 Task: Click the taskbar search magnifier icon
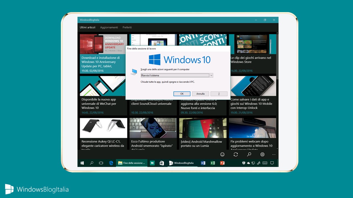click(92, 163)
